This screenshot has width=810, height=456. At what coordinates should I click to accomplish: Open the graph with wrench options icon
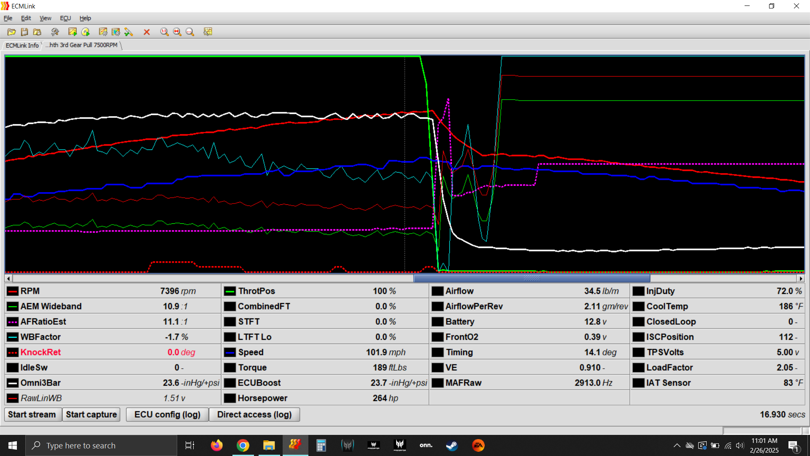[208, 32]
